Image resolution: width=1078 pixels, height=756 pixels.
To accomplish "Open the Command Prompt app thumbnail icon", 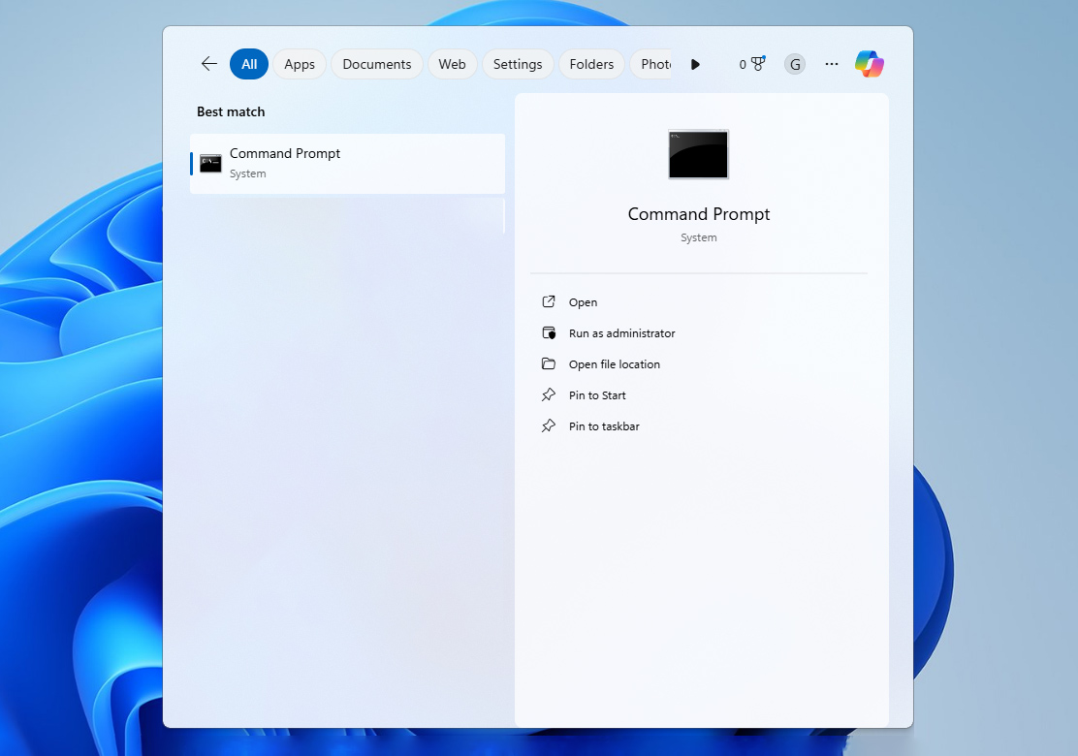I will pyautogui.click(x=698, y=154).
